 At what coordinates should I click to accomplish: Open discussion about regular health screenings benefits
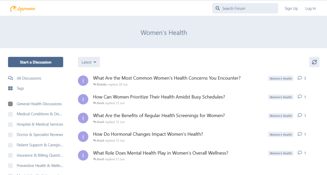coord(159,116)
